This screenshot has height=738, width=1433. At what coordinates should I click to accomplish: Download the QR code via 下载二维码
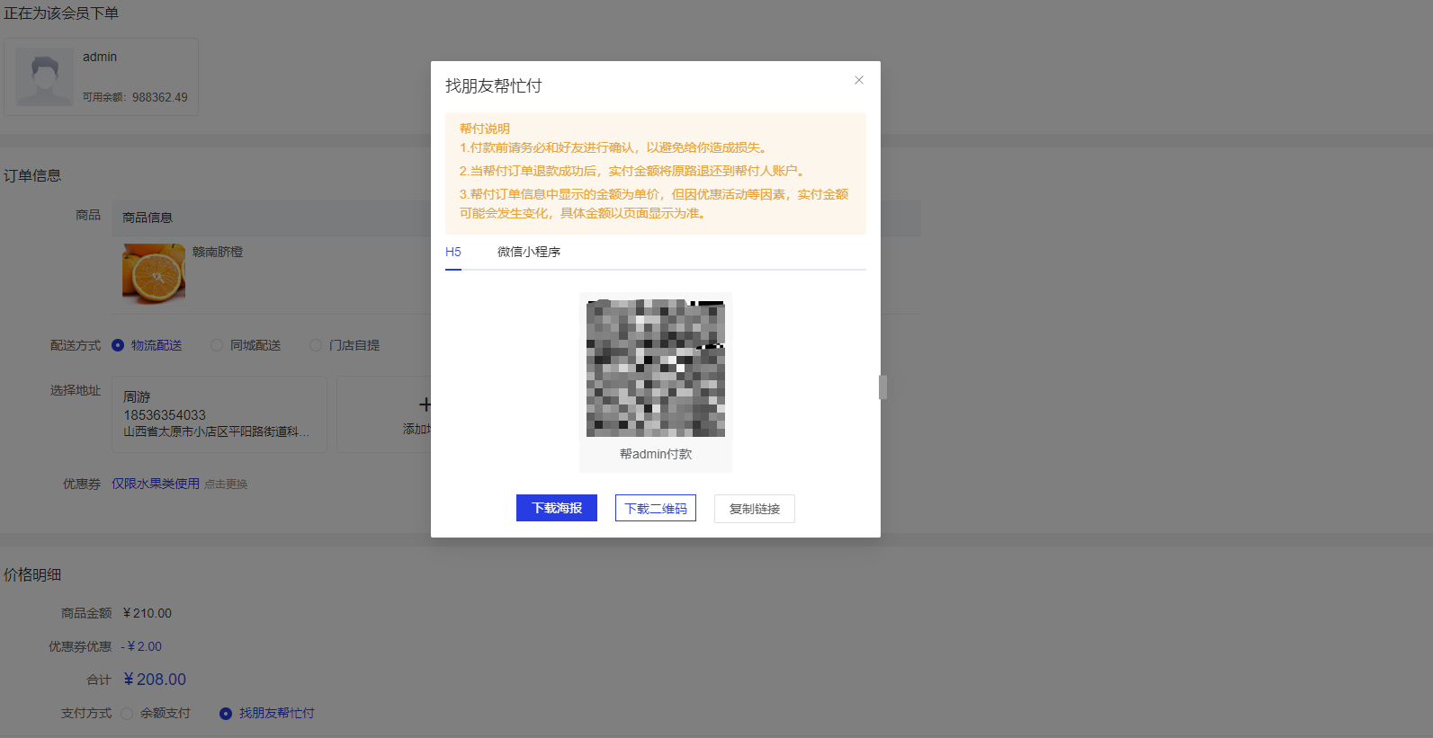point(656,508)
